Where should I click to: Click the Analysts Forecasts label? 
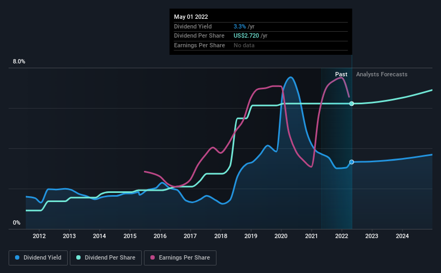(x=382, y=74)
